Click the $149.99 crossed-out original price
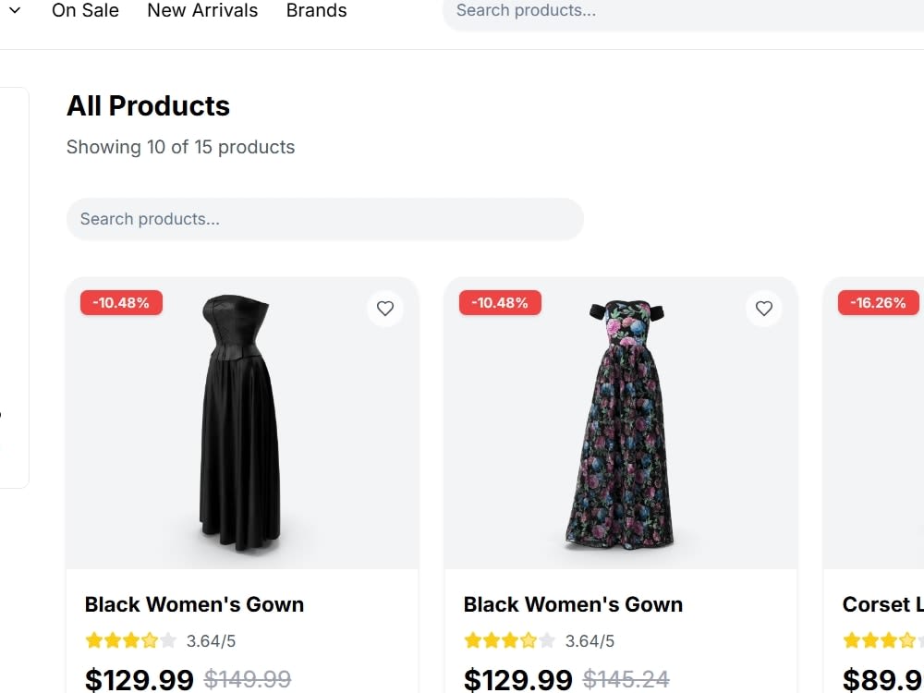The height and width of the screenshot is (693, 924). pyautogui.click(x=248, y=679)
